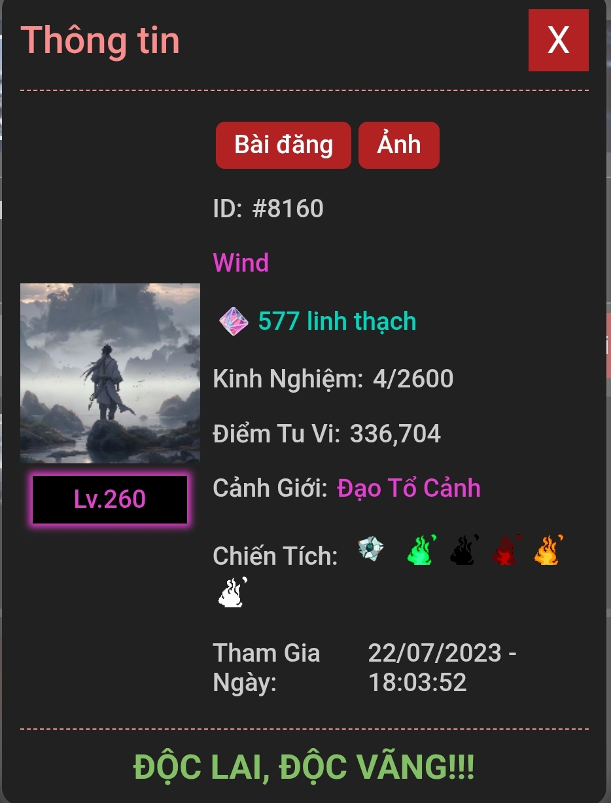Click the green flame achievement icon
This screenshot has width=611, height=803.
pos(421,550)
